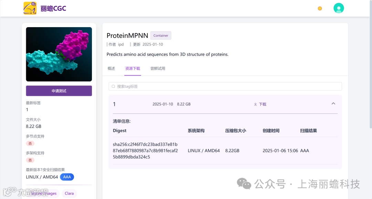The width and height of the screenshot is (372, 199).
Task: Click the Digest column header
Action: pyautogui.click(x=120, y=131)
